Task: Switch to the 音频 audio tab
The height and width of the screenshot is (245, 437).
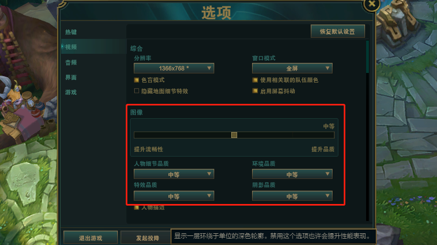Action: tap(71, 62)
